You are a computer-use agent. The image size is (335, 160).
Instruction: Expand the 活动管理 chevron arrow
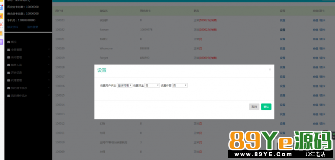coord(49,57)
